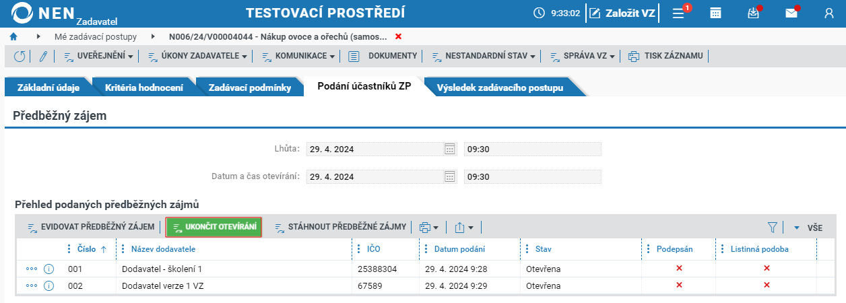Close the N006/24/V00004044 breadcrumb tab
Image resolution: width=846 pixels, height=303 pixels.
tap(398, 36)
